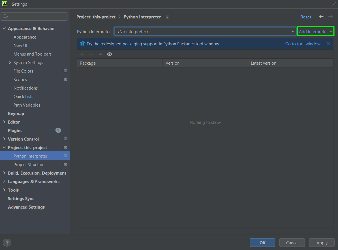Open Path Variables settings
Image resolution: width=338 pixels, height=250 pixels.
point(27,105)
